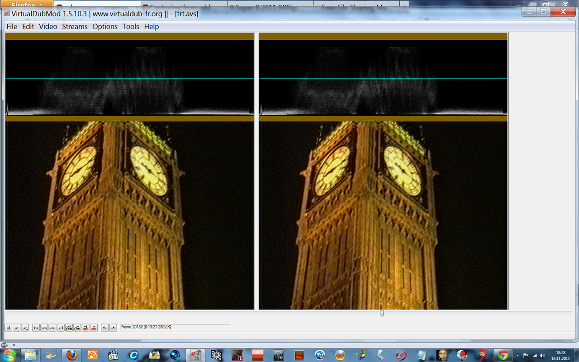Open the orange RSS feed reader icon
579x362 pixels.
(x=92, y=355)
